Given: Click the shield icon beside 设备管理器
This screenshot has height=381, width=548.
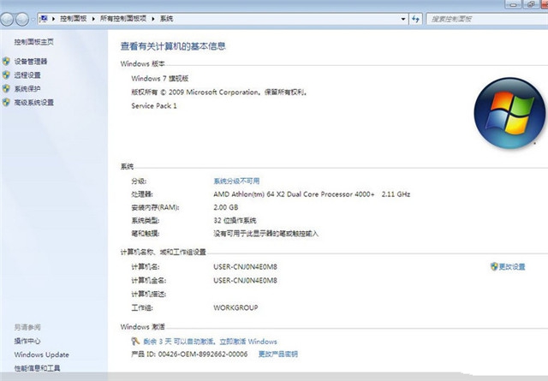Looking at the screenshot, I should click(7, 62).
